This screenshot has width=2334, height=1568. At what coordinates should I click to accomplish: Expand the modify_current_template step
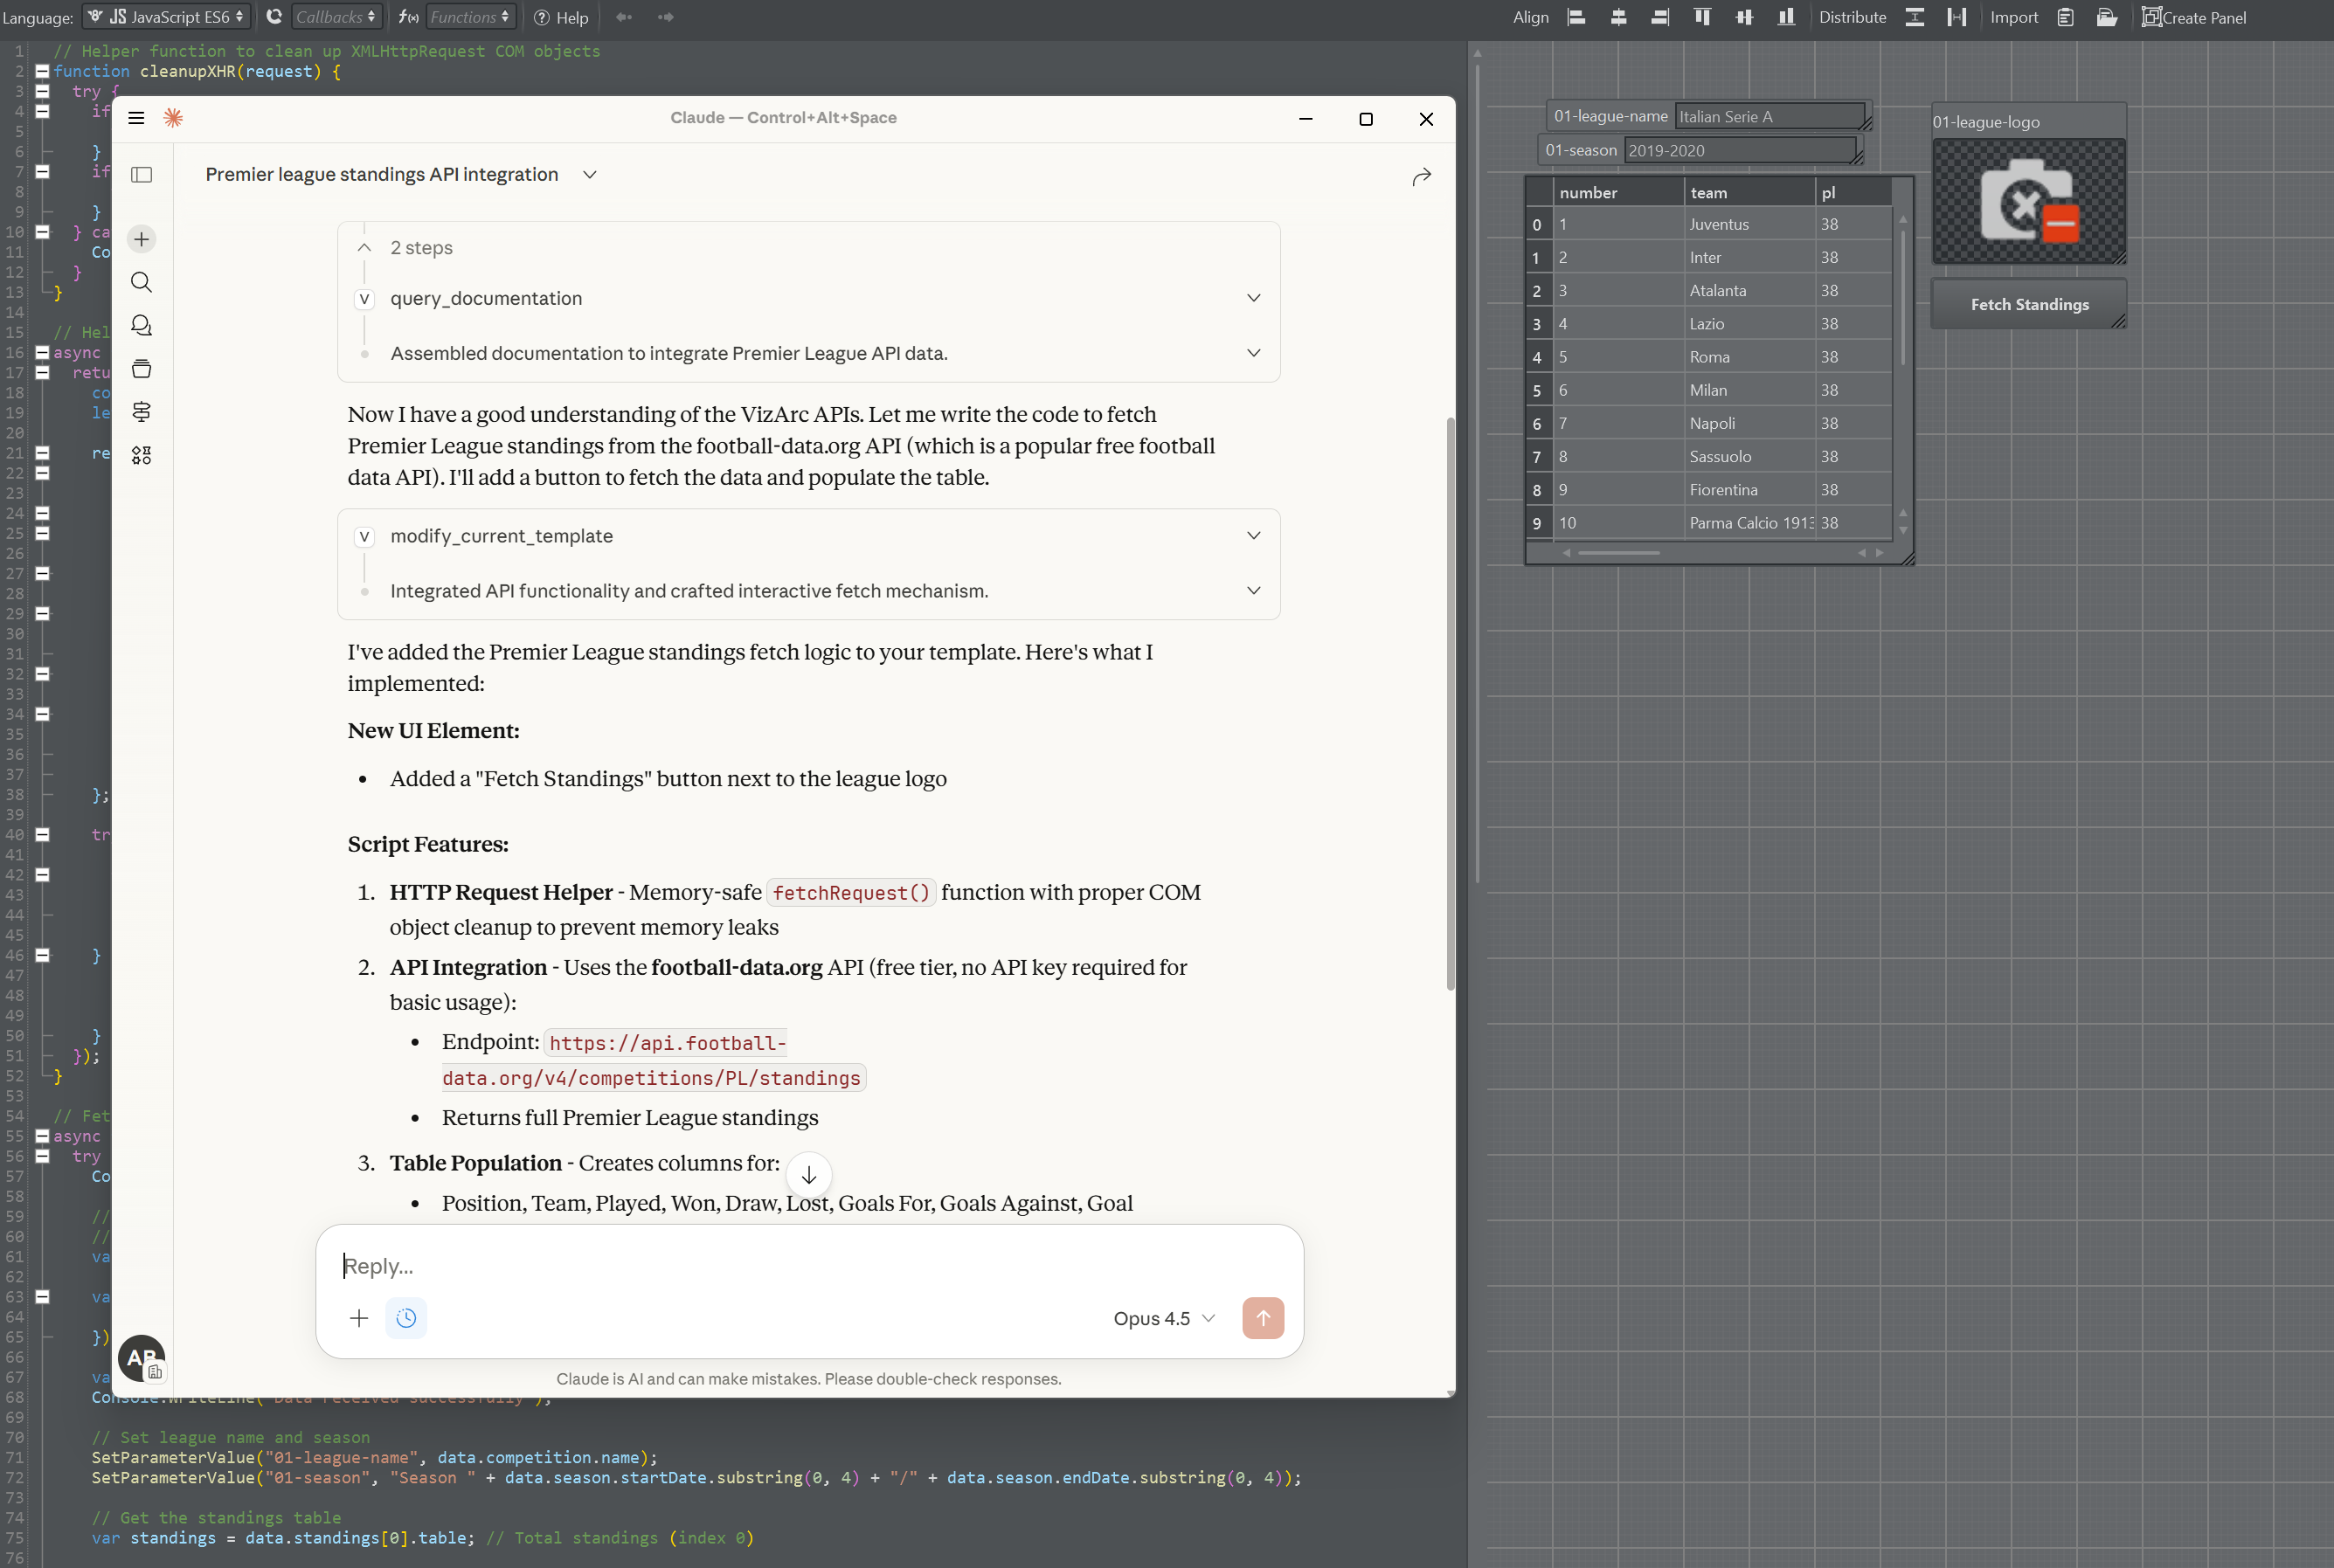pyautogui.click(x=1252, y=536)
